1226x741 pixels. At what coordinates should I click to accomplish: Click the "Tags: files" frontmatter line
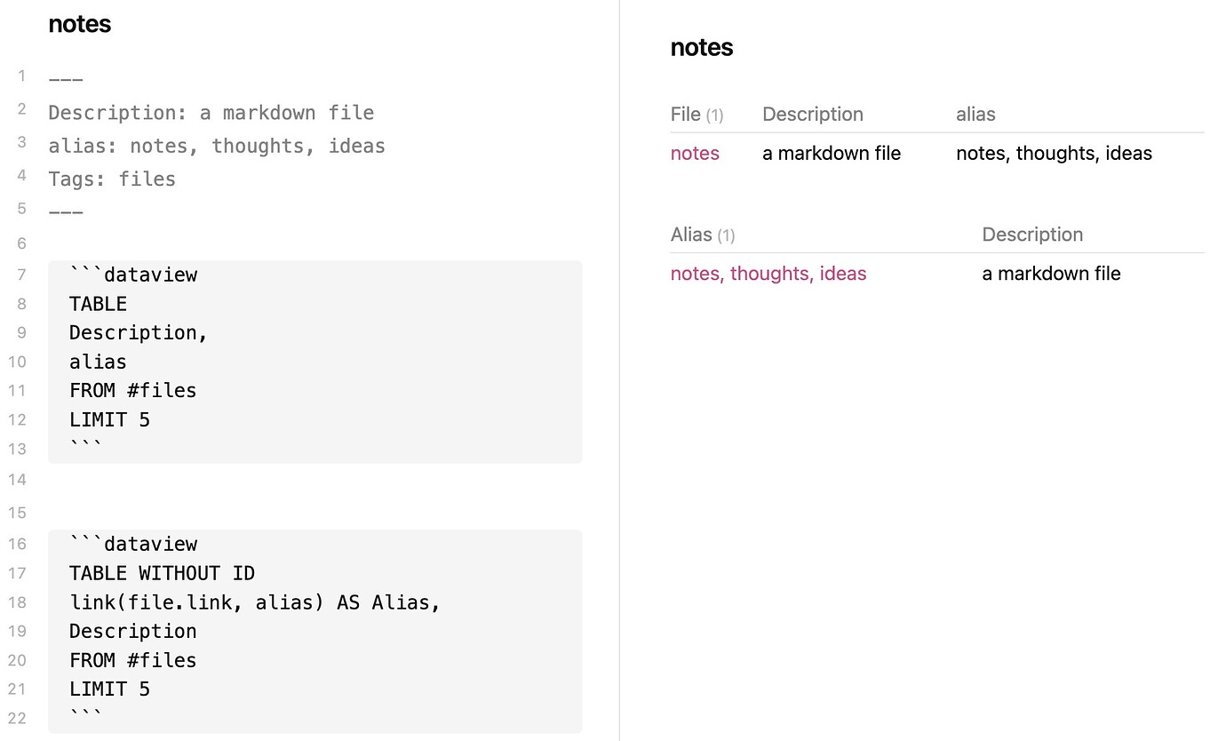pos(112,179)
